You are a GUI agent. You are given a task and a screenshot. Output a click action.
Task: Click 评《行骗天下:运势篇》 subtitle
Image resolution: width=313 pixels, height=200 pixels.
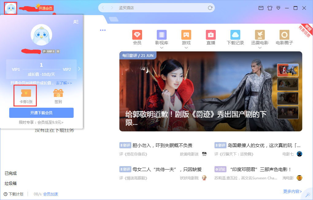coord(234,154)
